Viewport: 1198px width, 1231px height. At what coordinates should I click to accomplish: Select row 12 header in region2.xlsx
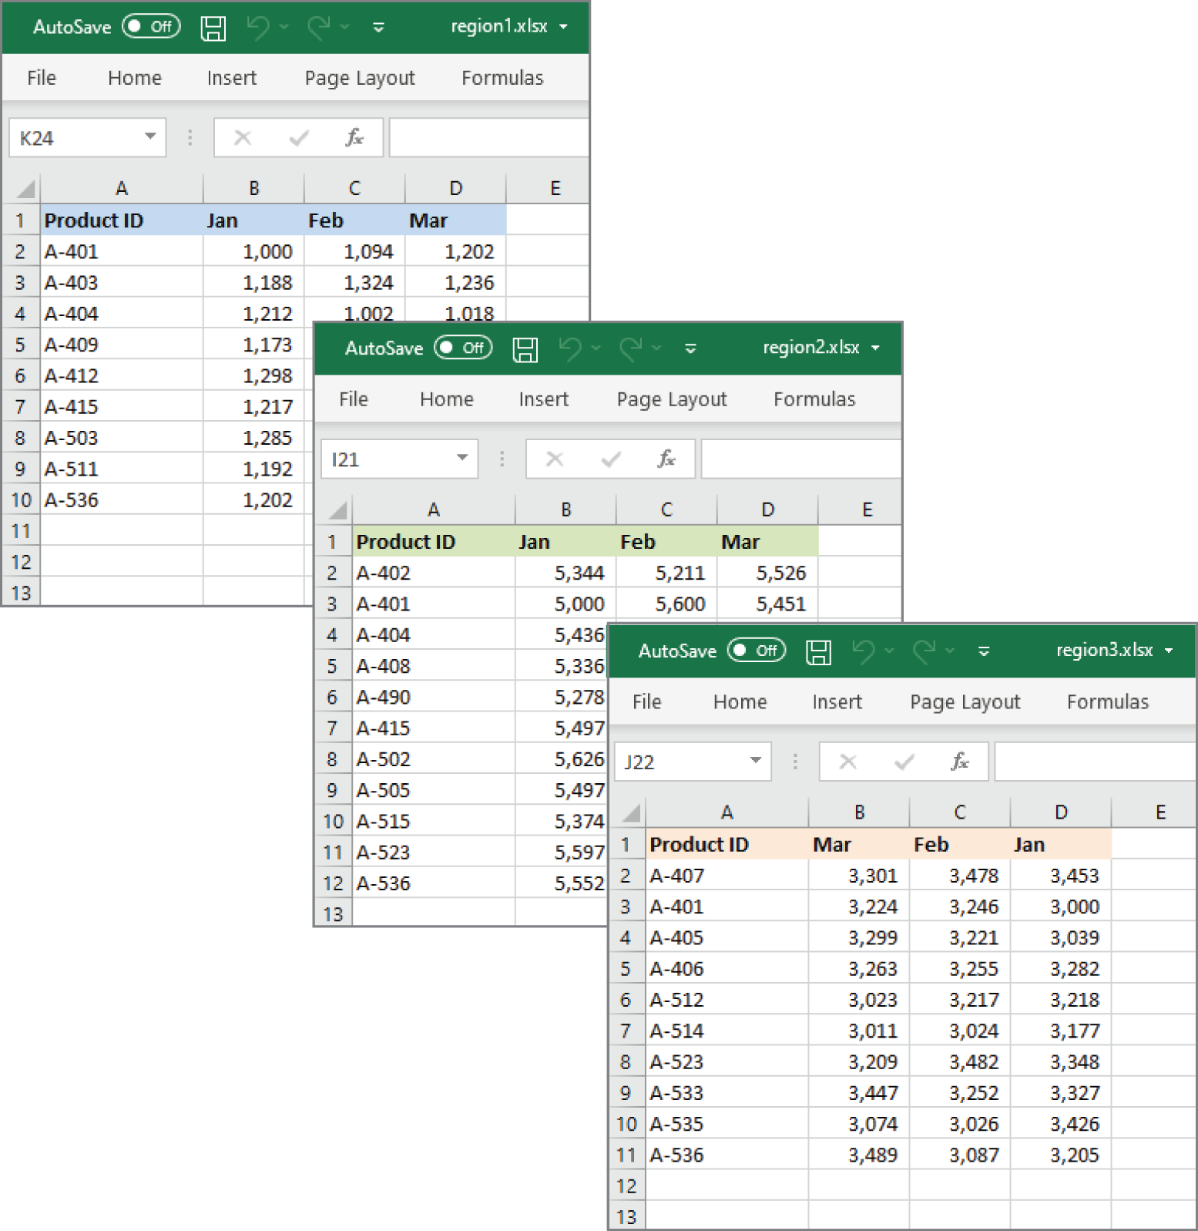[x=333, y=884]
